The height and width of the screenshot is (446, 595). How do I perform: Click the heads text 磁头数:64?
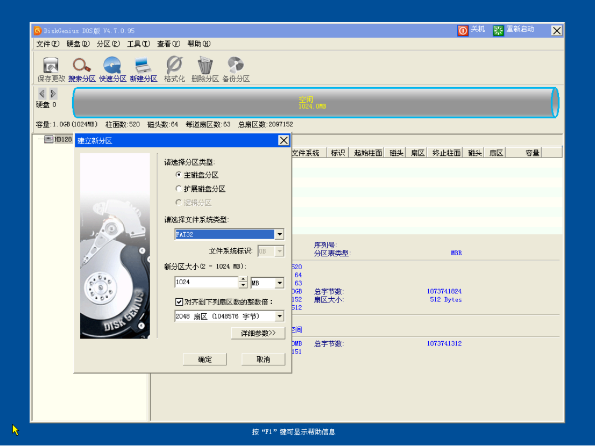[x=163, y=124]
